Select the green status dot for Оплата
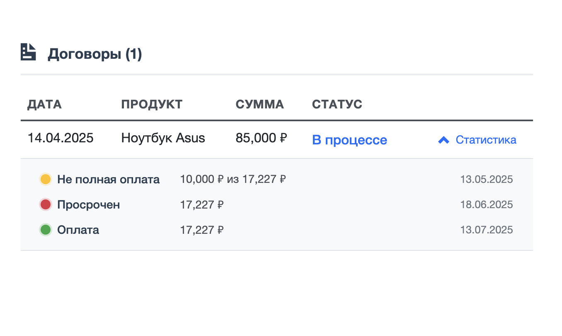Image resolution: width=562 pixels, height=336 pixels. pos(45,230)
